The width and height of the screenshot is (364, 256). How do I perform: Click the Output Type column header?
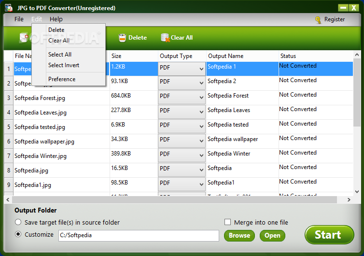182,56
